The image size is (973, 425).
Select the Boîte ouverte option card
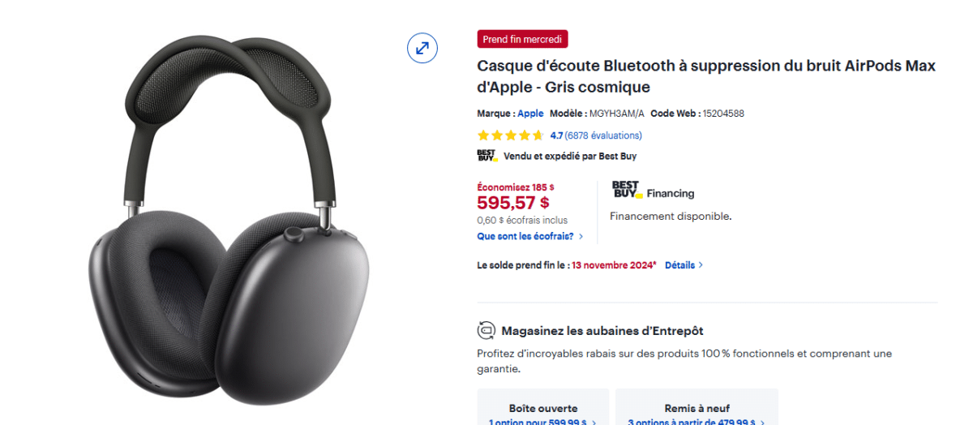(543, 407)
